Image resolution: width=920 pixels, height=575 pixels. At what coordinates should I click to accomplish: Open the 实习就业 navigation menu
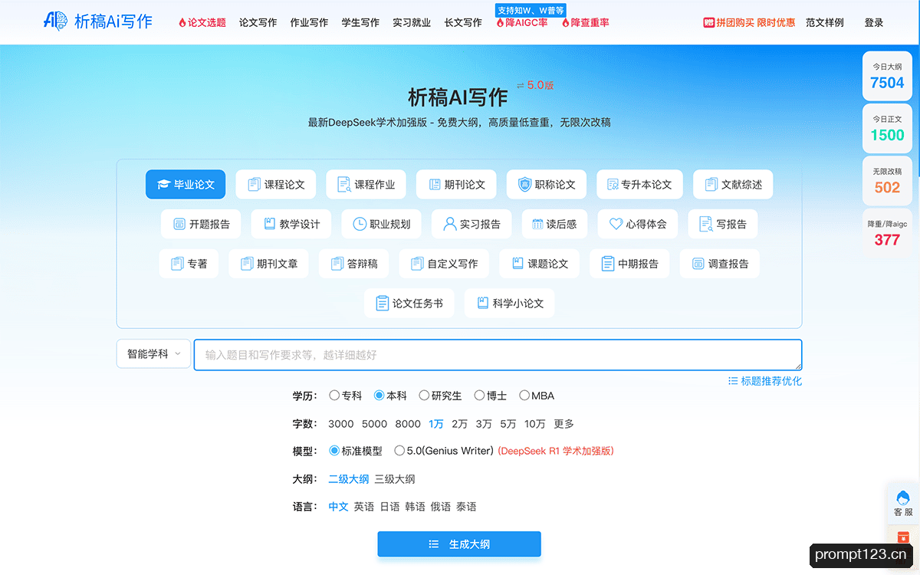tap(412, 23)
